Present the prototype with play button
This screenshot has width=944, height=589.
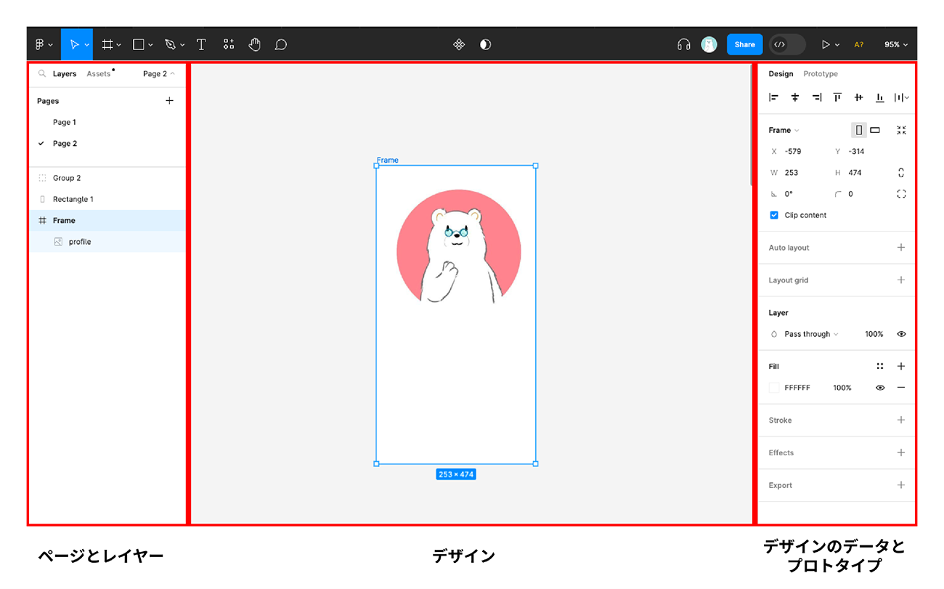pyautogui.click(x=825, y=44)
